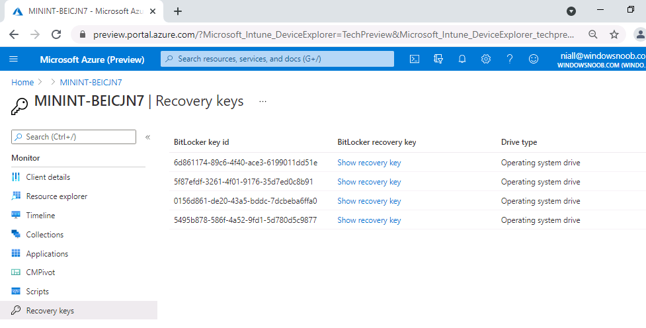Open the ellipsis menu beside Recovery keys title

[x=263, y=101]
